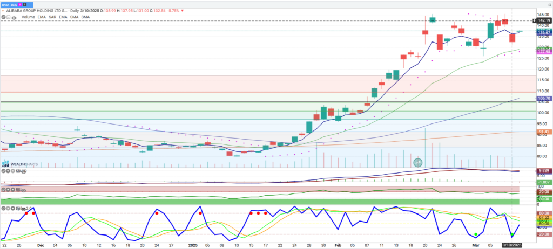This screenshot has width=553, height=249.
Task: Move RSI pane up with arrow icon
Action: [13, 190]
